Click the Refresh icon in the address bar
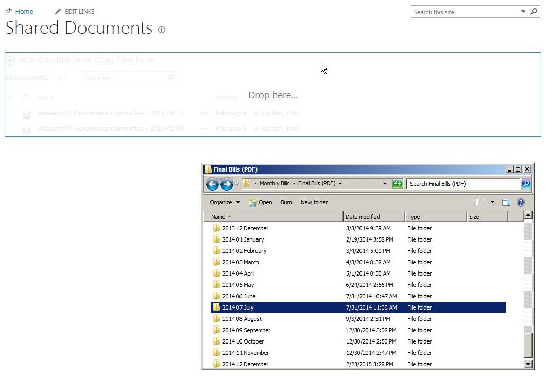The height and width of the screenshot is (377, 549). (x=398, y=183)
